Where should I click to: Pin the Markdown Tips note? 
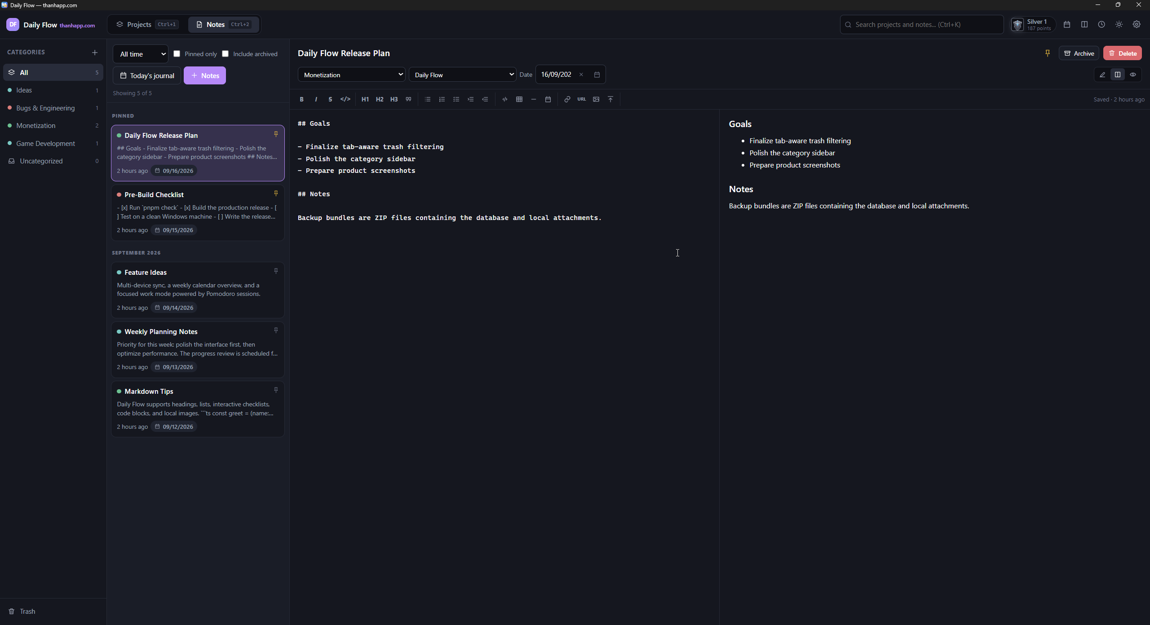(x=276, y=390)
